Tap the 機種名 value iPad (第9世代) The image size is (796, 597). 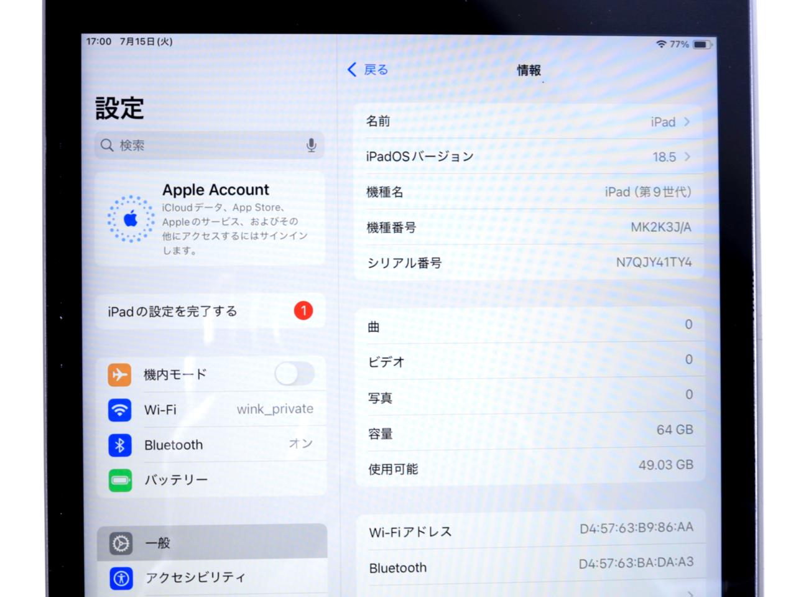[x=648, y=192]
